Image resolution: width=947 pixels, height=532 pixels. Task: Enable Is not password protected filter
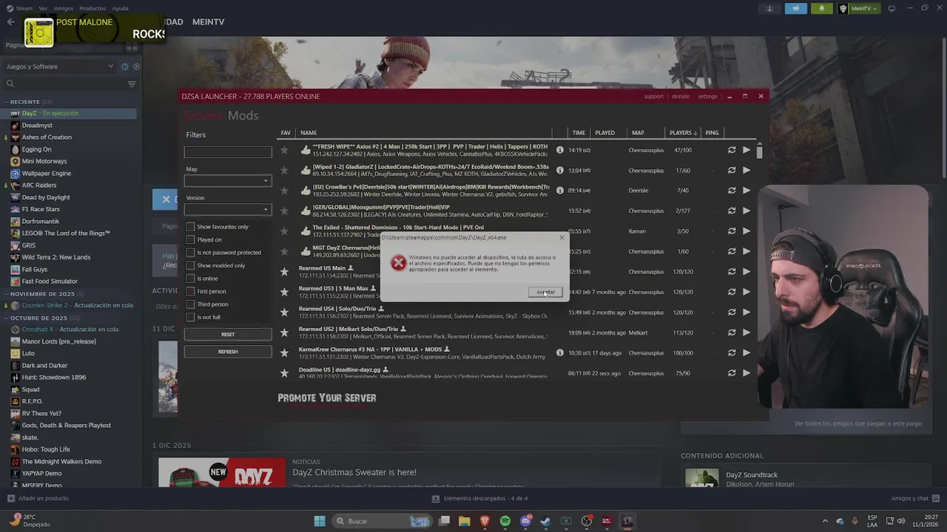point(190,253)
